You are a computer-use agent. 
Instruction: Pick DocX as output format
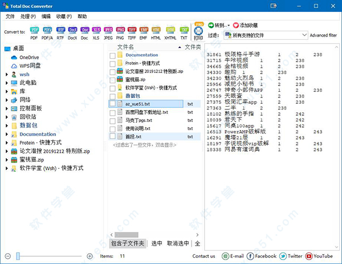point(72,30)
